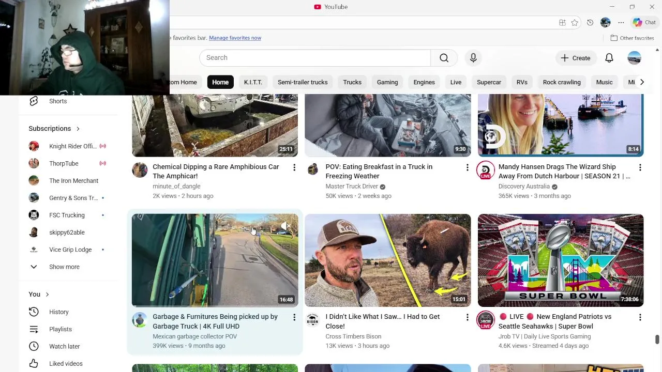Viewport: 662px width, 372px height.
Task: Click Manage favorites now link
Action: (x=235, y=38)
